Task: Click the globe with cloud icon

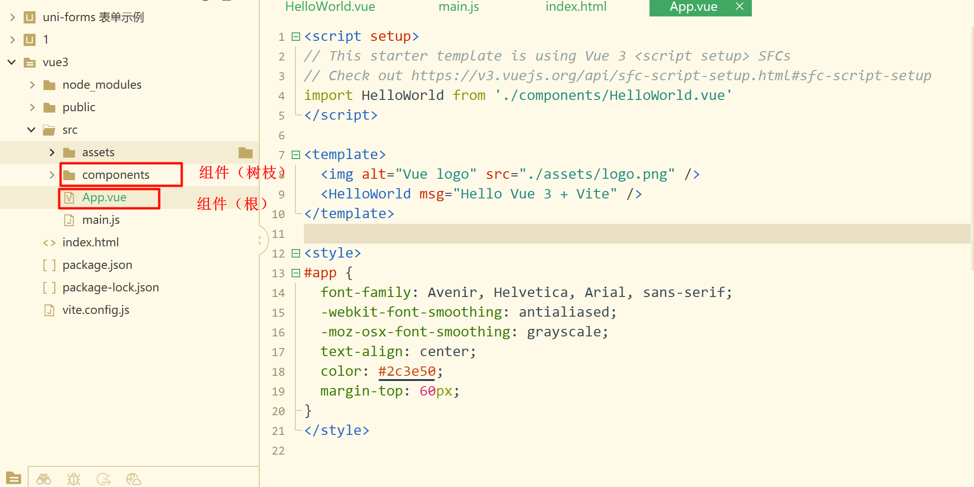Action: [133, 479]
